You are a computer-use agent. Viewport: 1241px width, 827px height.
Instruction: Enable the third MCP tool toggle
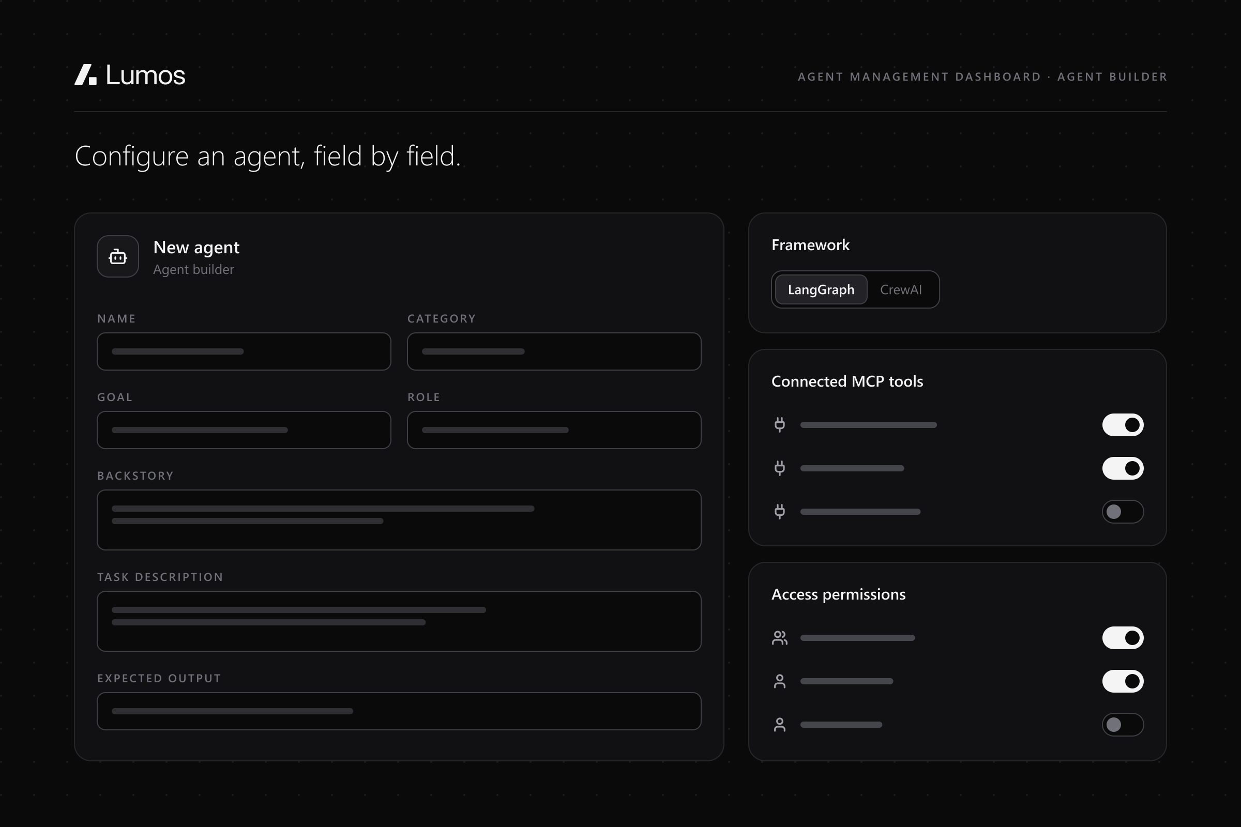(1122, 511)
